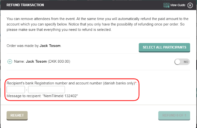Click the NemTilmeld 132402 message text

coord(60,96)
